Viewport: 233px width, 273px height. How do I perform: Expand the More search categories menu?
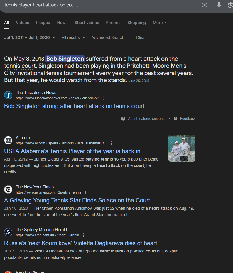160,23
